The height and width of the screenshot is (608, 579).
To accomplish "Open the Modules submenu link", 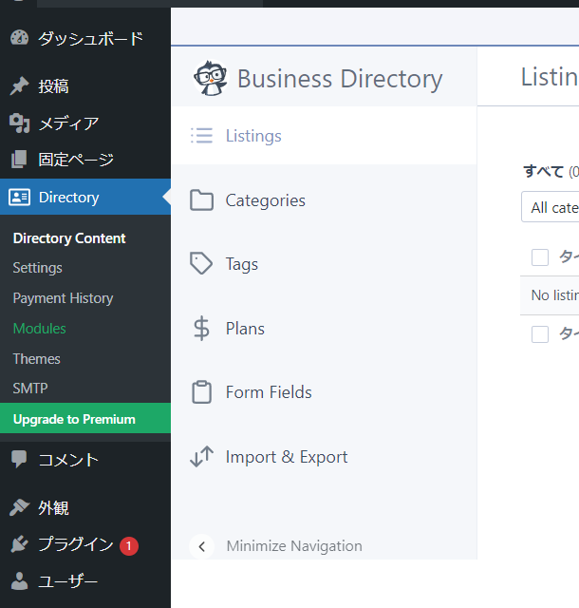I will [x=40, y=329].
